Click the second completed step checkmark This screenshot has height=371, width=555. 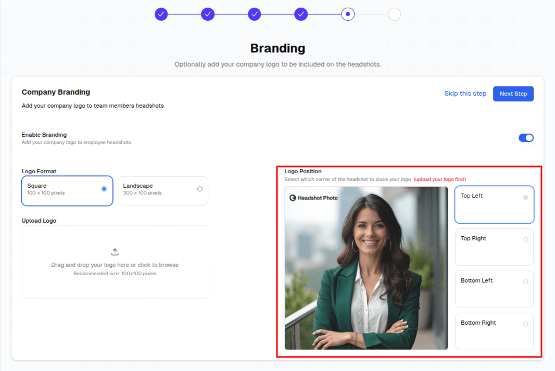208,14
